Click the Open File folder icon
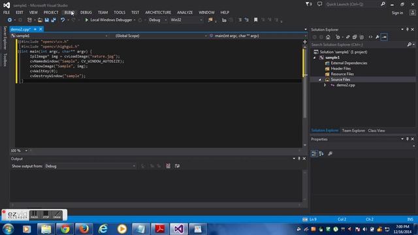Viewport: 418px width, 235px height. [40, 20]
